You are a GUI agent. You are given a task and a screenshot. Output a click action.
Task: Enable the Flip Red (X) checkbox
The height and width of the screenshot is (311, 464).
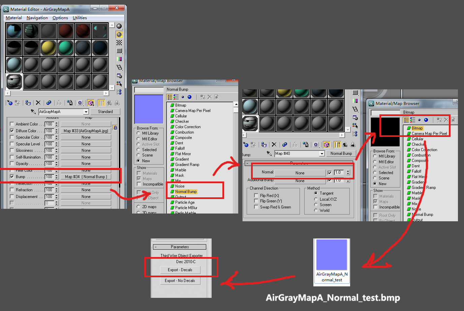(x=256, y=195)
